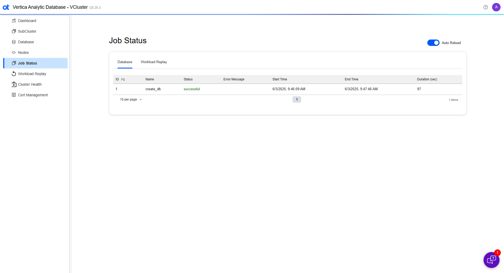Viewport: 504px width, 273px height.
Task: Click the SubCluster icon in sidebar
Action: coord(14,31)
